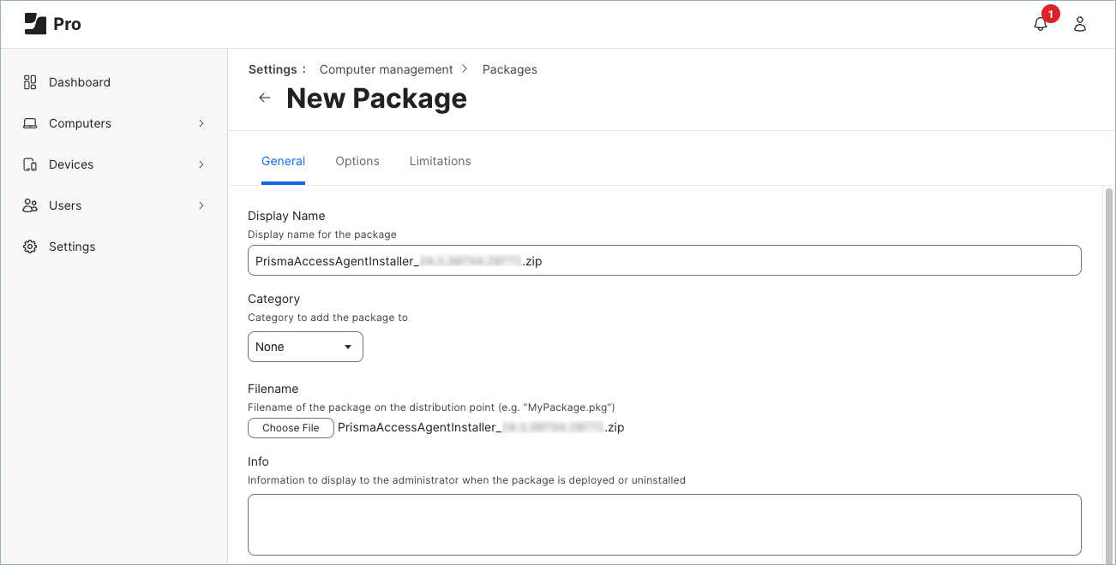
Task: Open the notifications bell
Action: 1041,24
